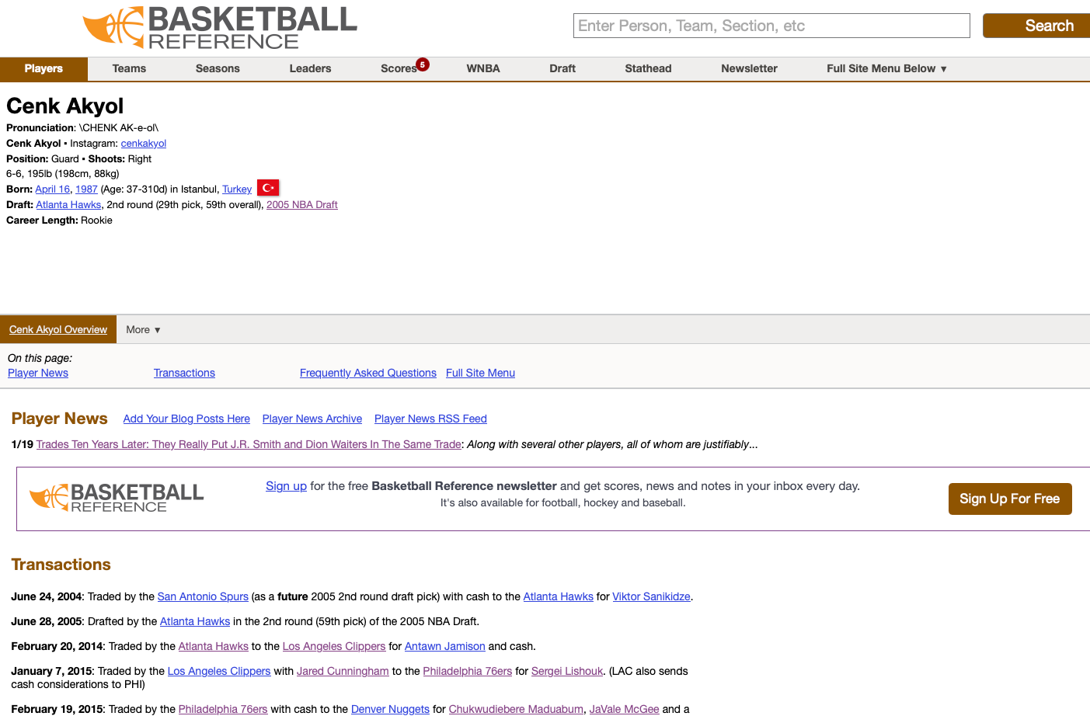
Task: Open the Leaders menu item
Action: [310, 68]
